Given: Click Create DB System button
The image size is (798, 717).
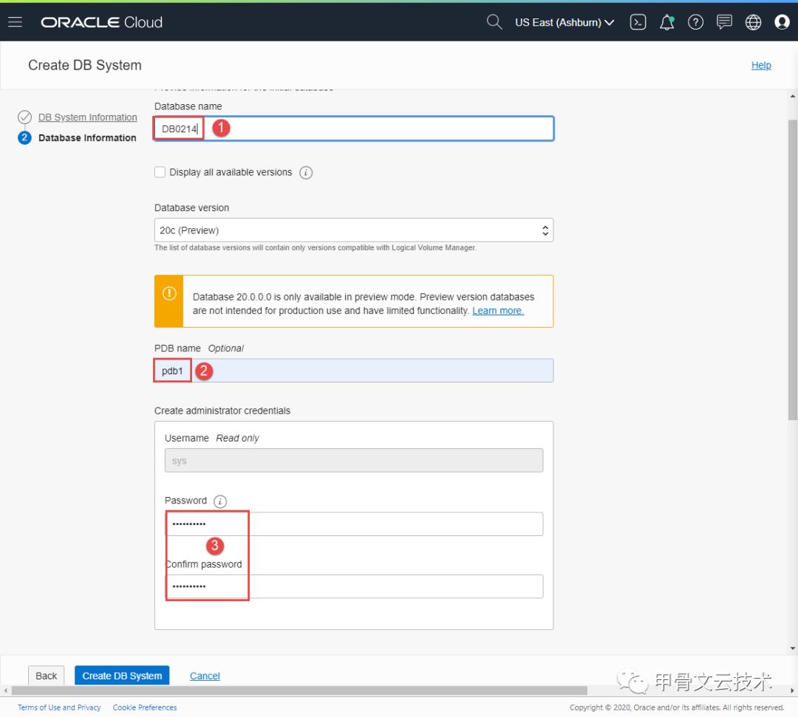Looking at the screenshot, I should (122, 676).
